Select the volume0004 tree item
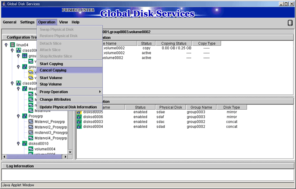Image resolution: width=296 pixels, height=189 pixels. click(45, 149)
